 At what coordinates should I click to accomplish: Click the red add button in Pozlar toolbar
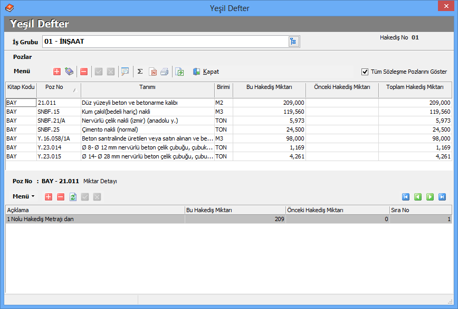(x=57, y=72)
